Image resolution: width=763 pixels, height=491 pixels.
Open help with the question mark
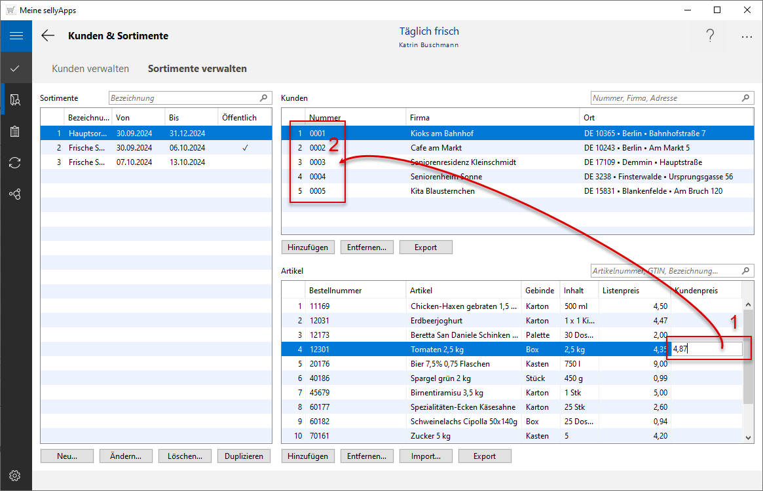pos(710,37)
